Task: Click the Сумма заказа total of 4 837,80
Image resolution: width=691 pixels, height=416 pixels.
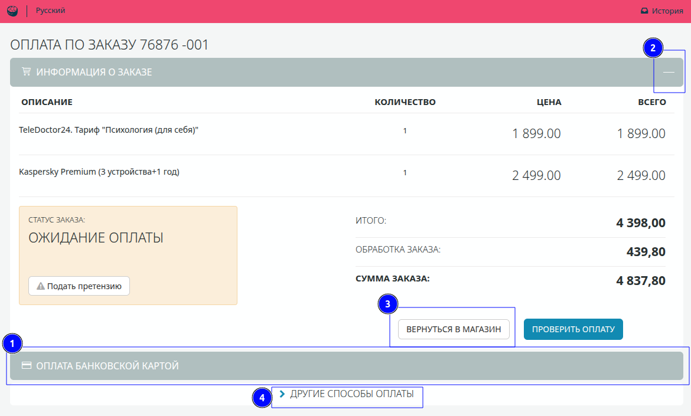Action: point(640,281)
